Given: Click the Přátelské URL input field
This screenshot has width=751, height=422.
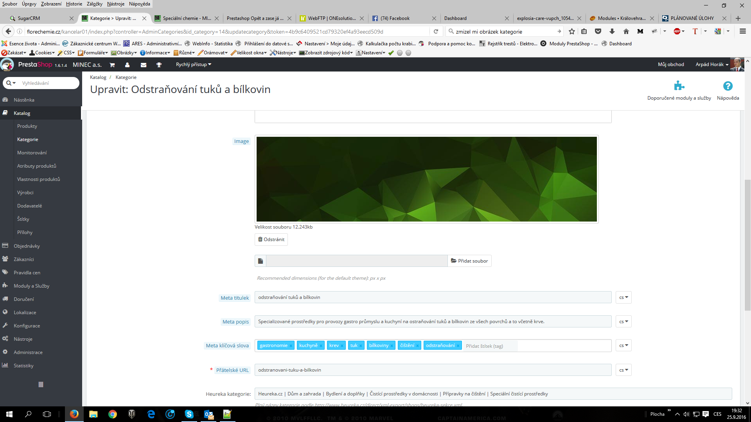Looking at the screenshot, I should [x=433, y=370].
